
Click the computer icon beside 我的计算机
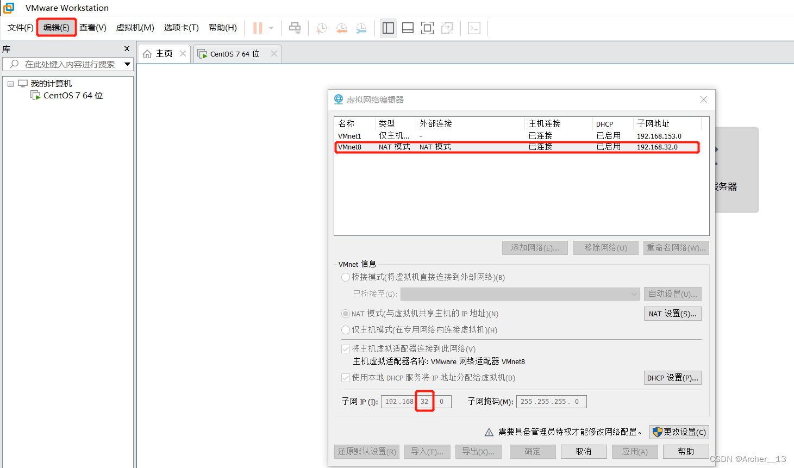click(23, 83)
